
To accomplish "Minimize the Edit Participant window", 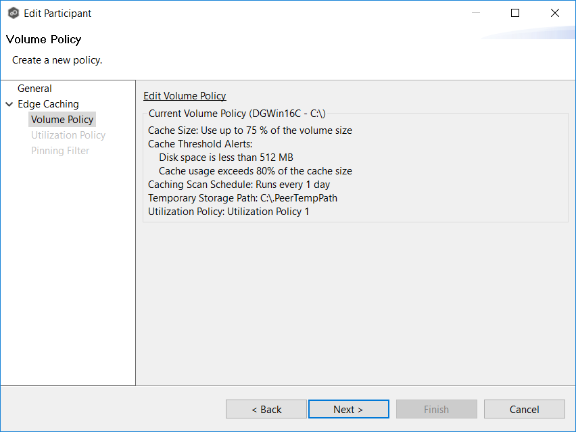I will [x=475, y=13].
